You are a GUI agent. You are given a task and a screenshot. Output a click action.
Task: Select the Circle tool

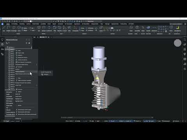click(x=19, y=28)
